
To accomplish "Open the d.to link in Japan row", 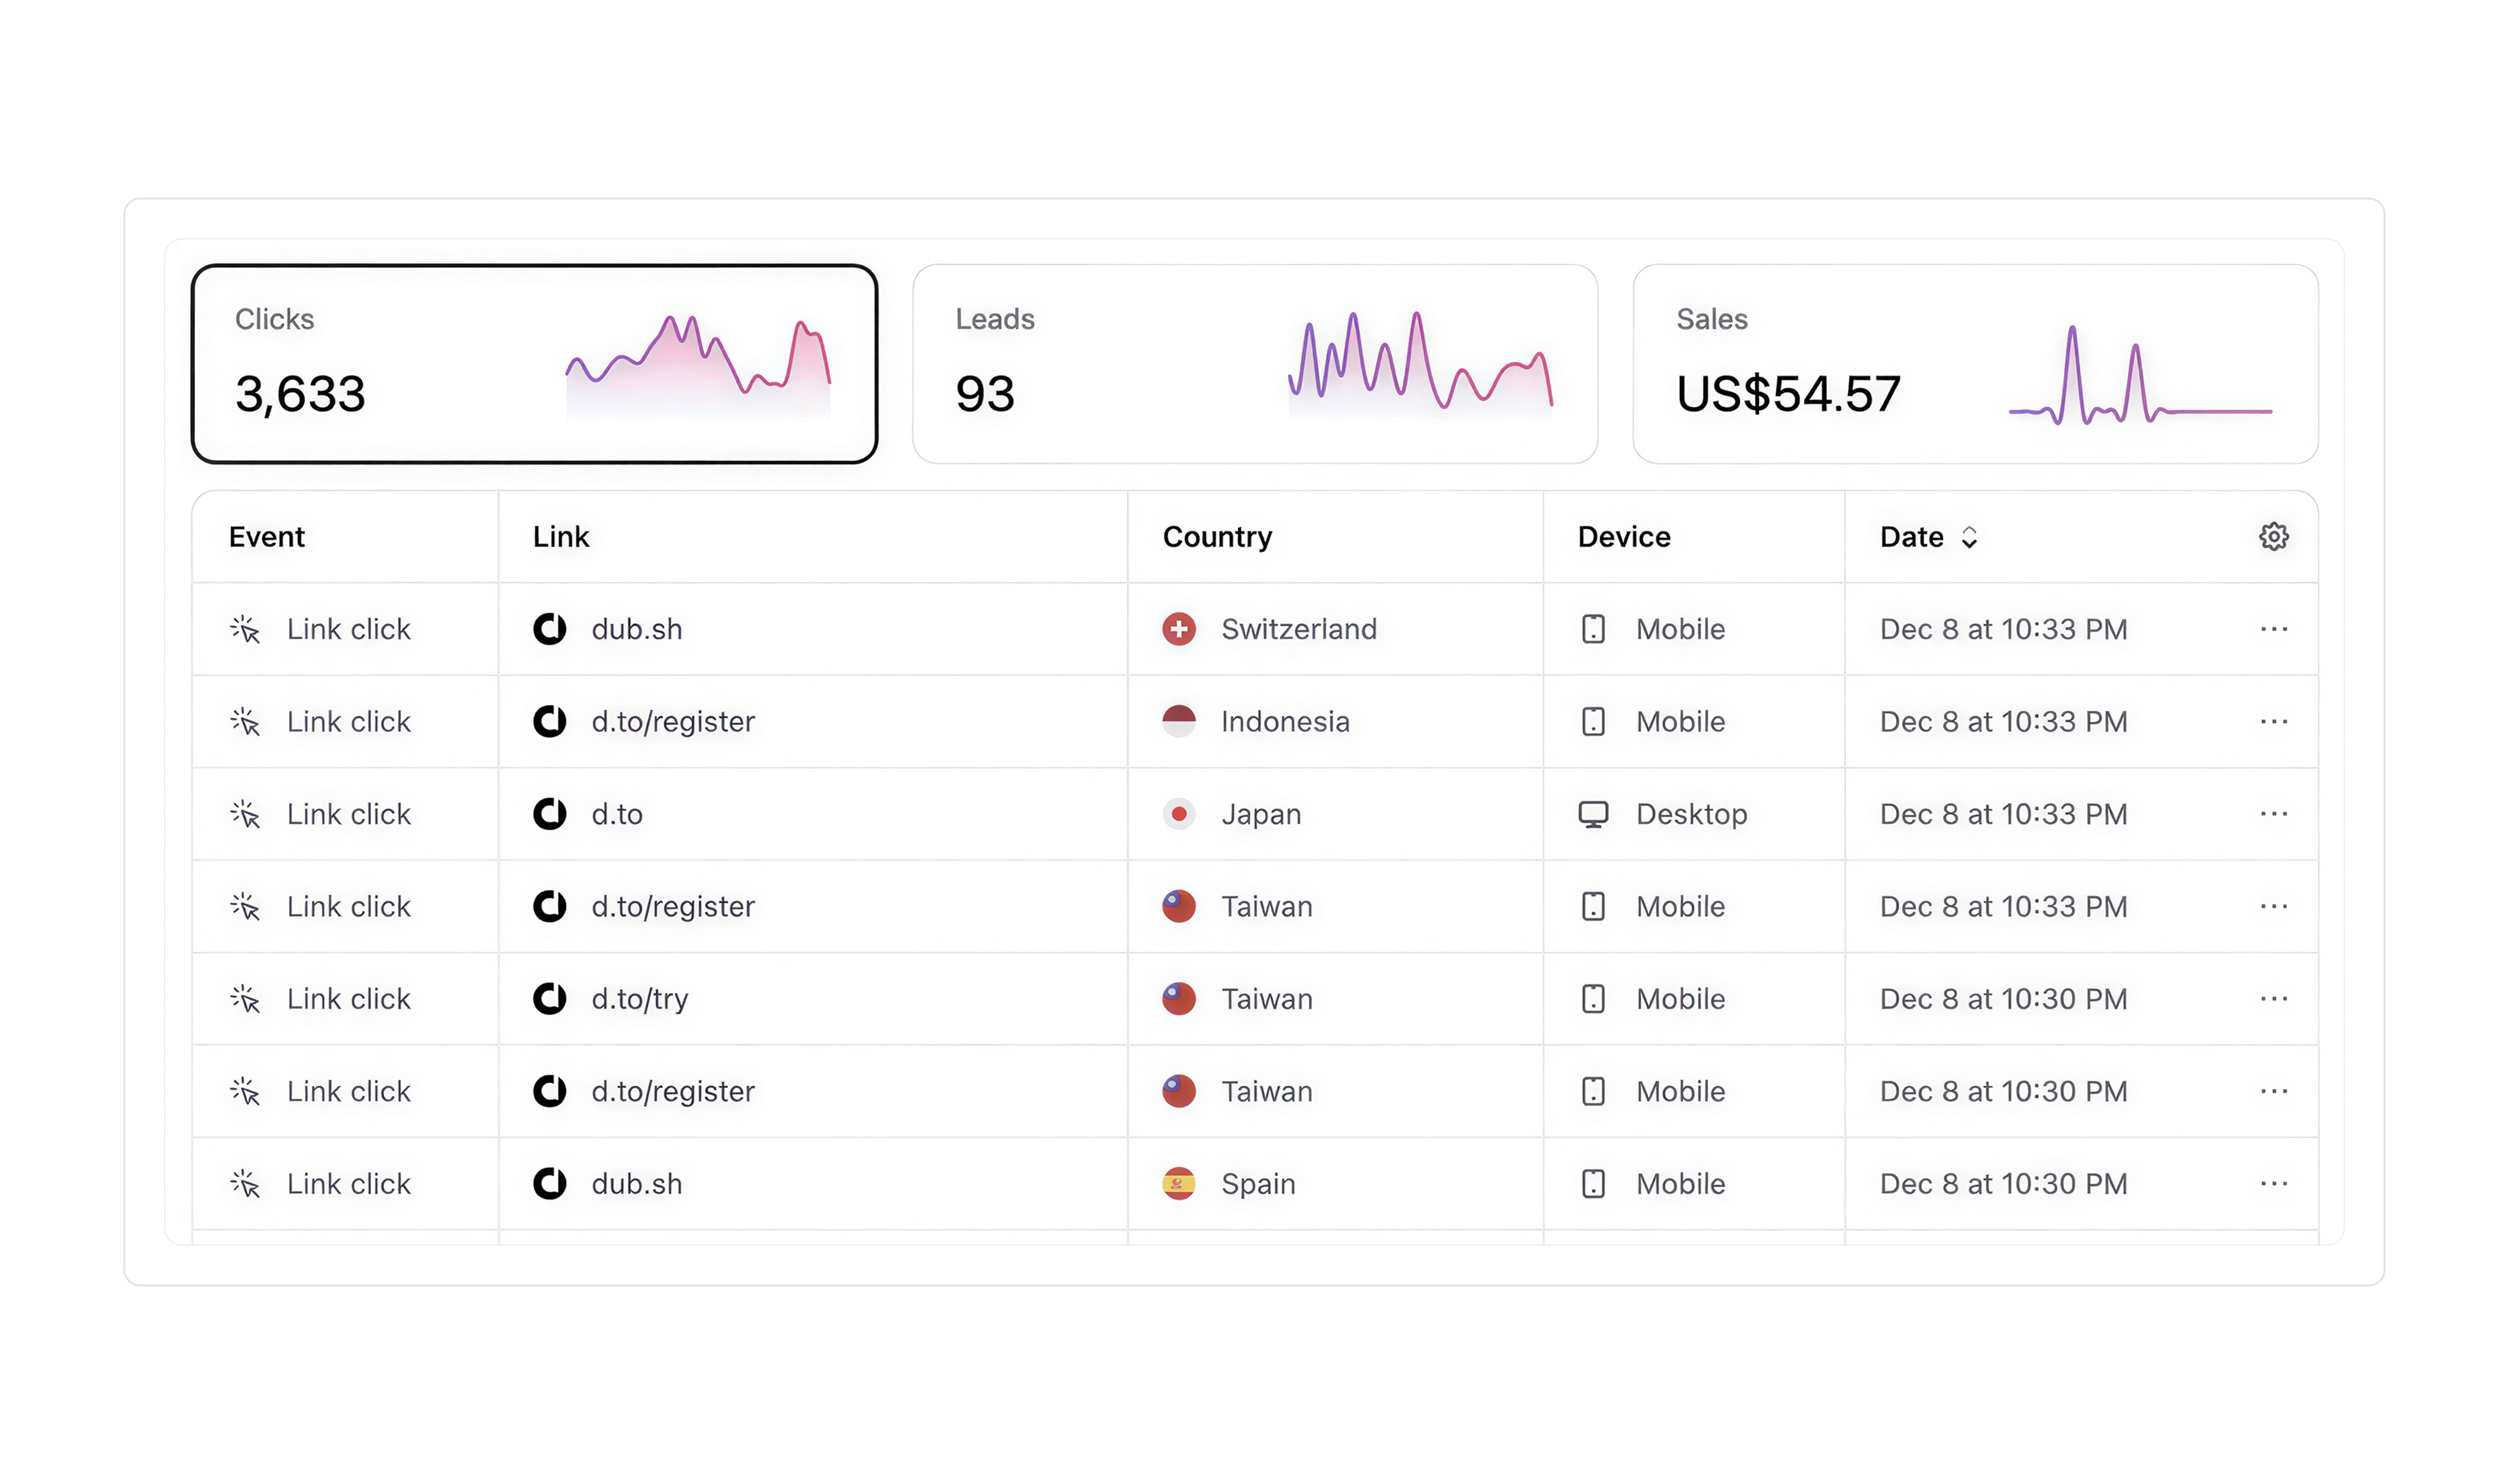I will 616,814.
